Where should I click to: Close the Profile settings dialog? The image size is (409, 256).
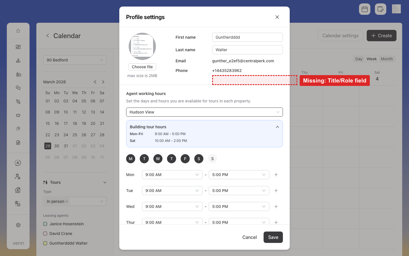coord(277,17)
